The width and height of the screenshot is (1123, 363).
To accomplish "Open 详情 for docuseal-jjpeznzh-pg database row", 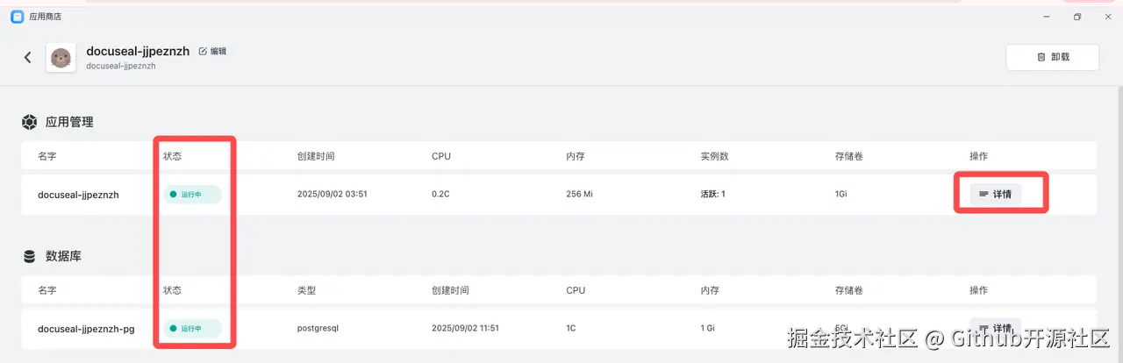I will pyautogui.click(x=996, y=327).
